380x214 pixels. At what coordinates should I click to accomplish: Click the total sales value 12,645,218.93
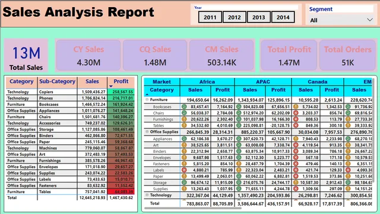coord(93,198)
